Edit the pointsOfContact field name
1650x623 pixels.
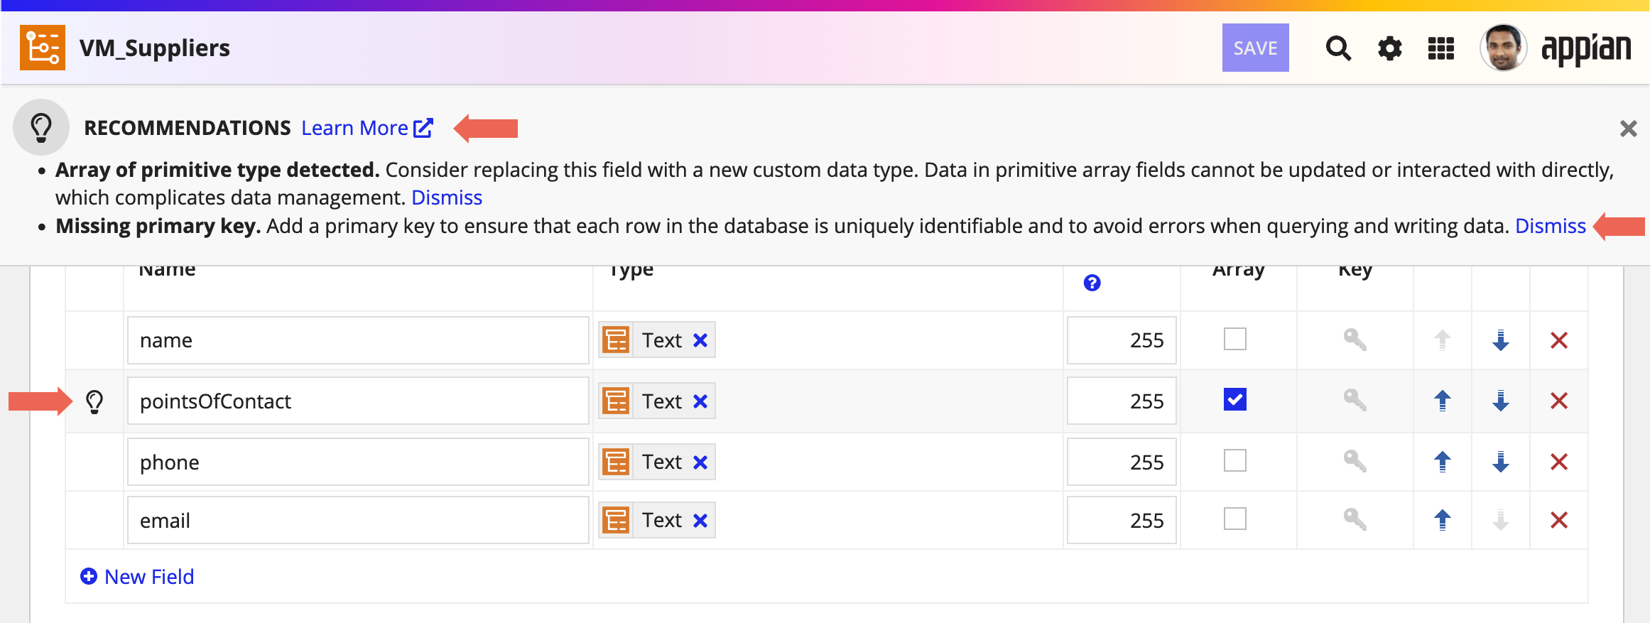(358, 401)
